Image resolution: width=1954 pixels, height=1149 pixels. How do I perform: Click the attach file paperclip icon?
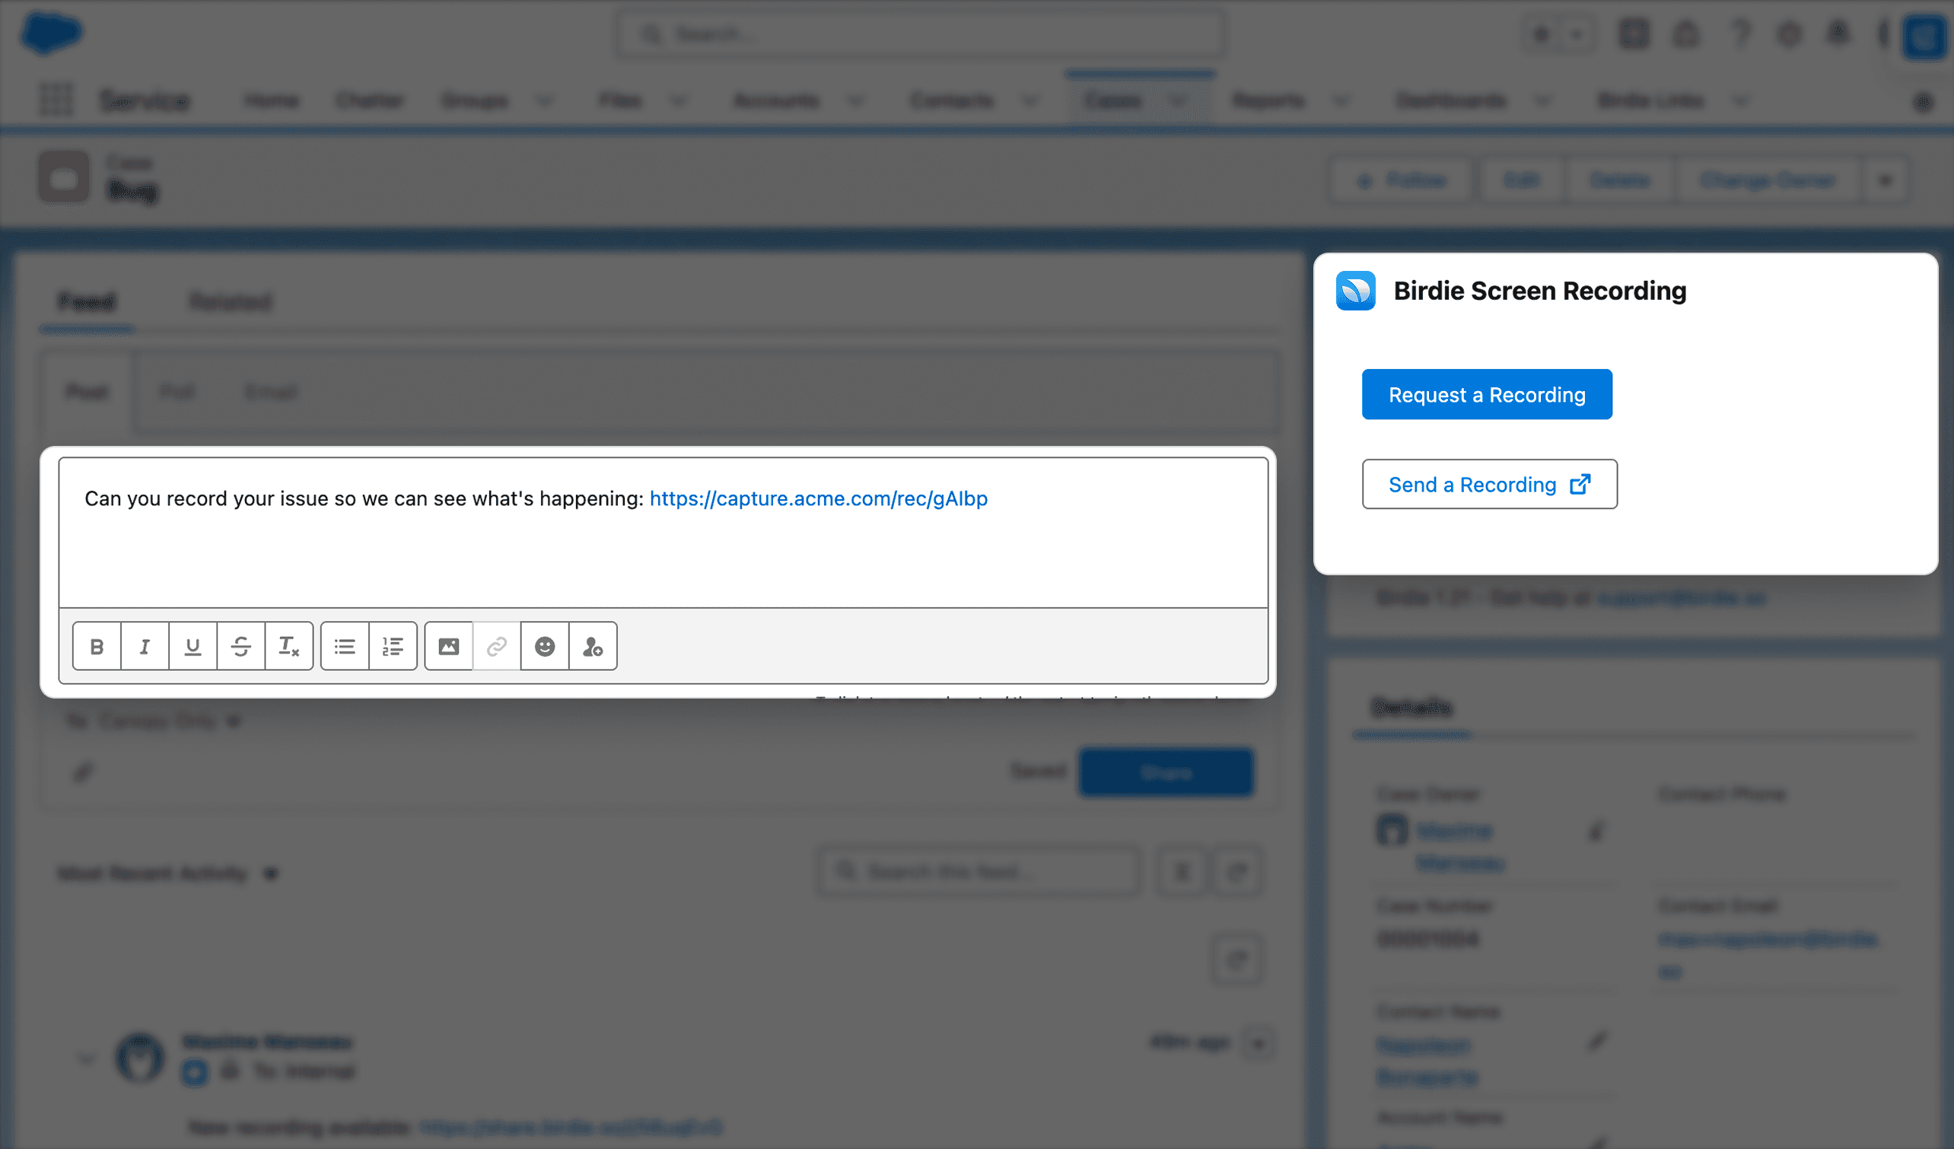84,772
